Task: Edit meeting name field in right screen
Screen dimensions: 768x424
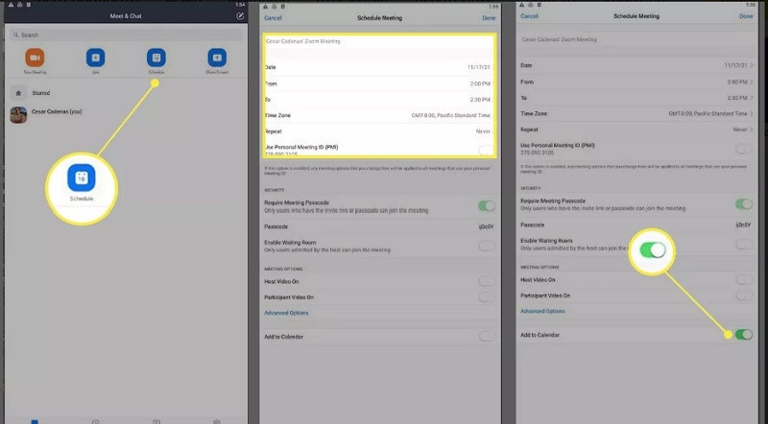Action: [x=636, y=39]
